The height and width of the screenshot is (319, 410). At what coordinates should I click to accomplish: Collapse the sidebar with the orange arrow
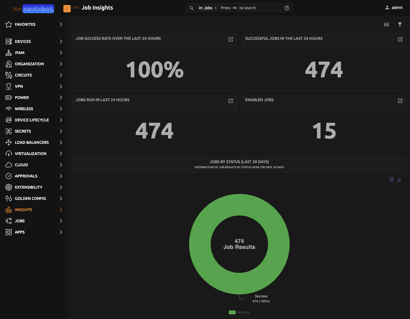(x=67, y=9)
